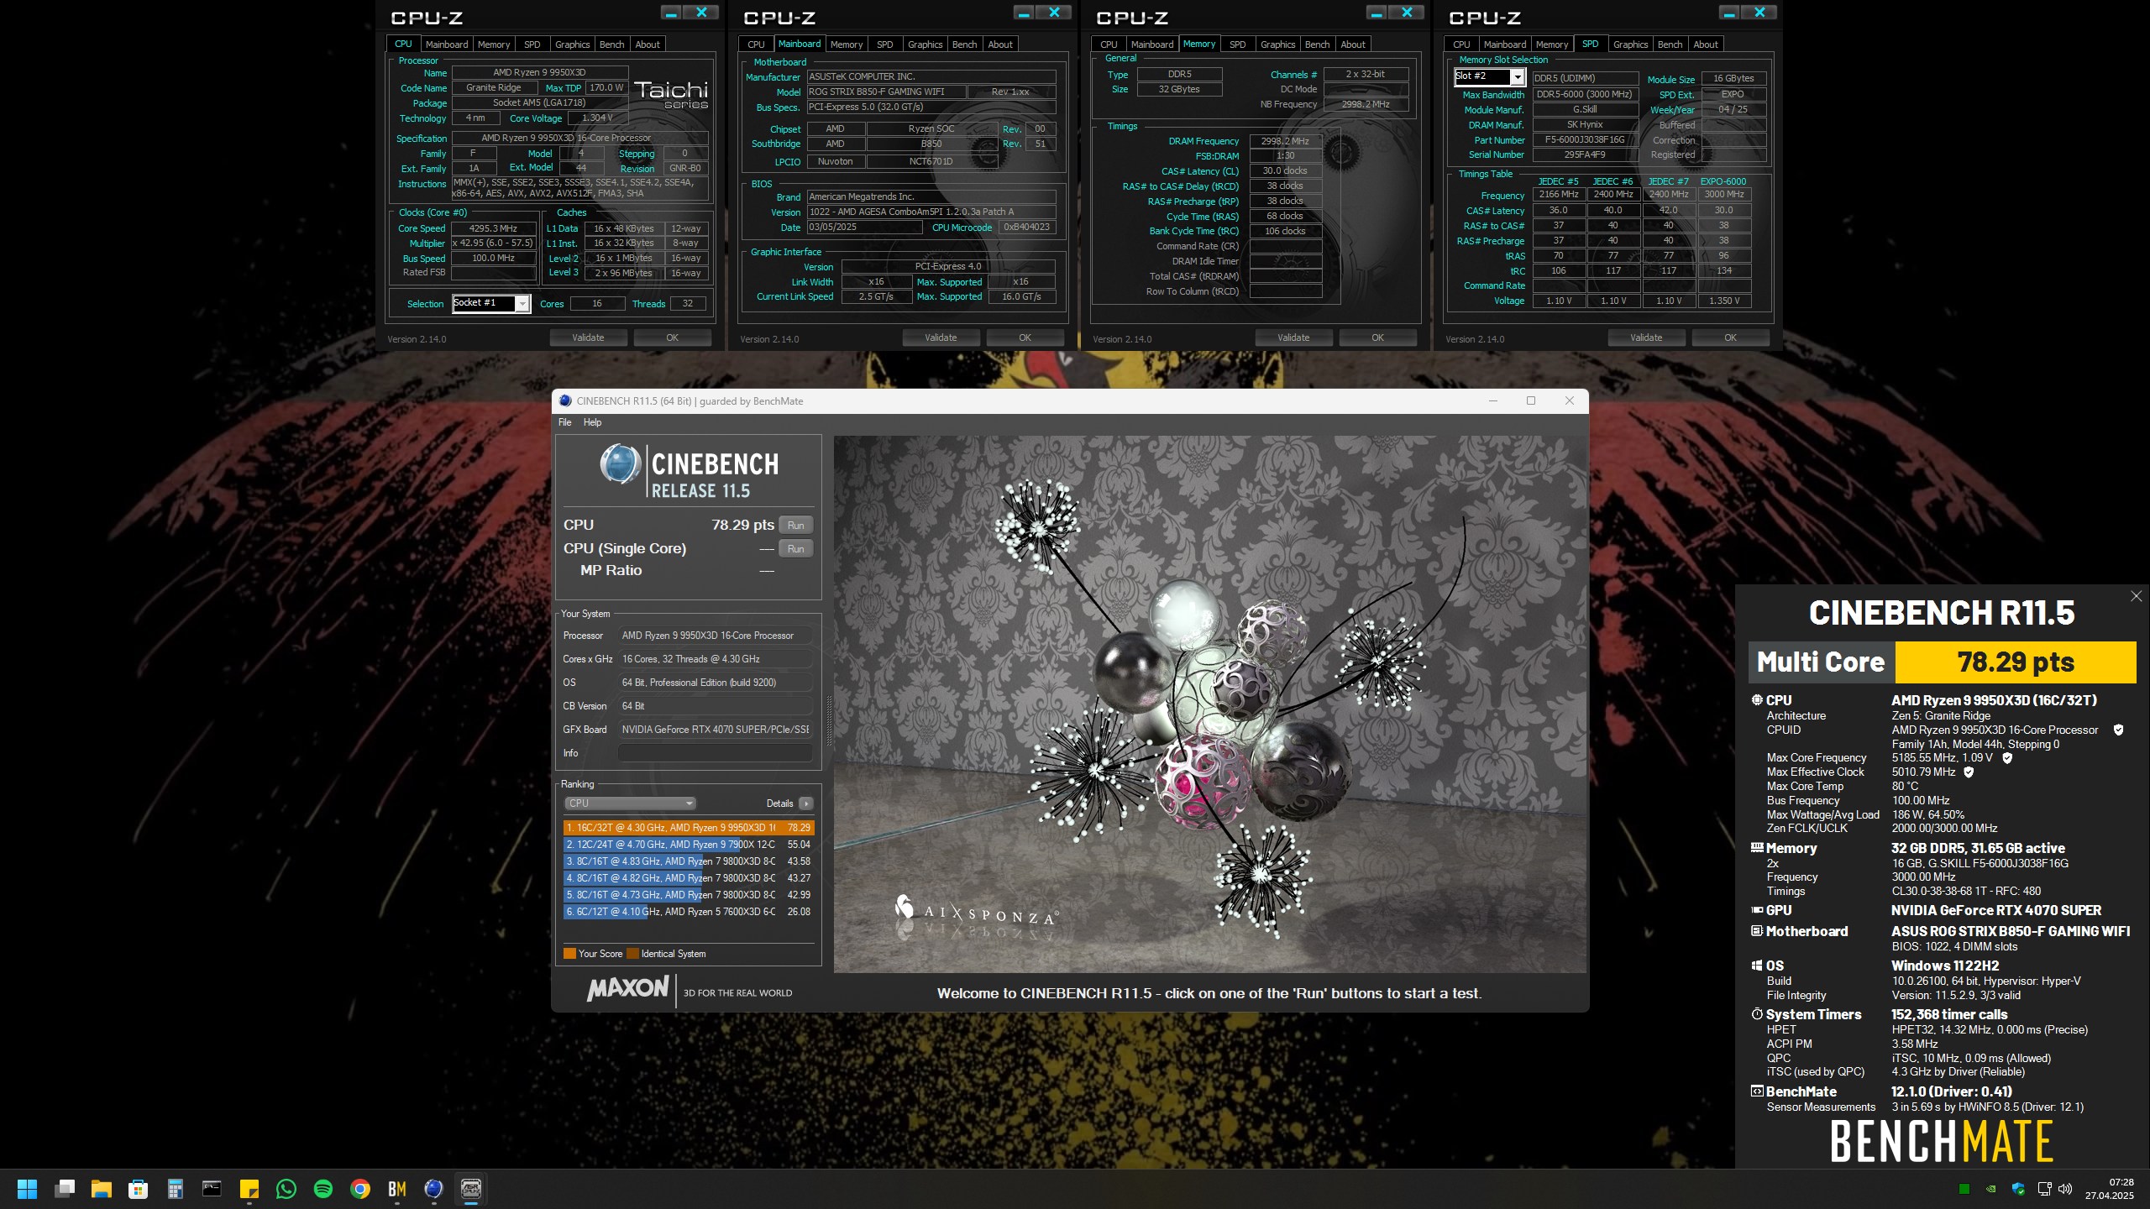This screenshot has width=2150, height=1209.
Task: Switch to Bench tab in the Processor CPU-Z window
Action: (612, 44)
